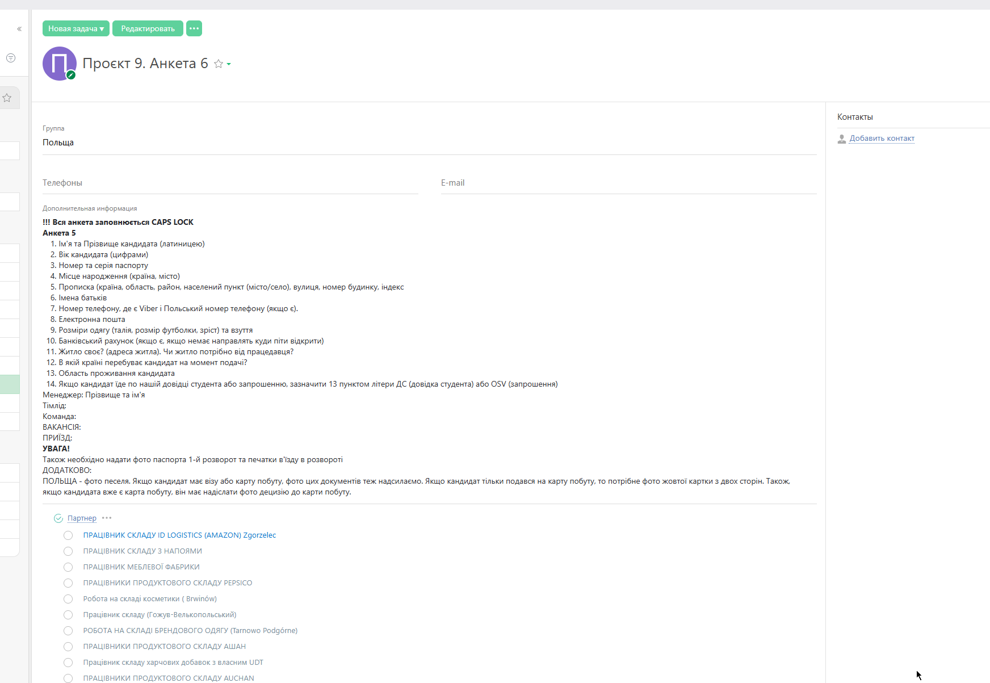Open the Партнер checklist link
Image resolution: width=990 pixels, height=683 pixels.
pos(82,518)
